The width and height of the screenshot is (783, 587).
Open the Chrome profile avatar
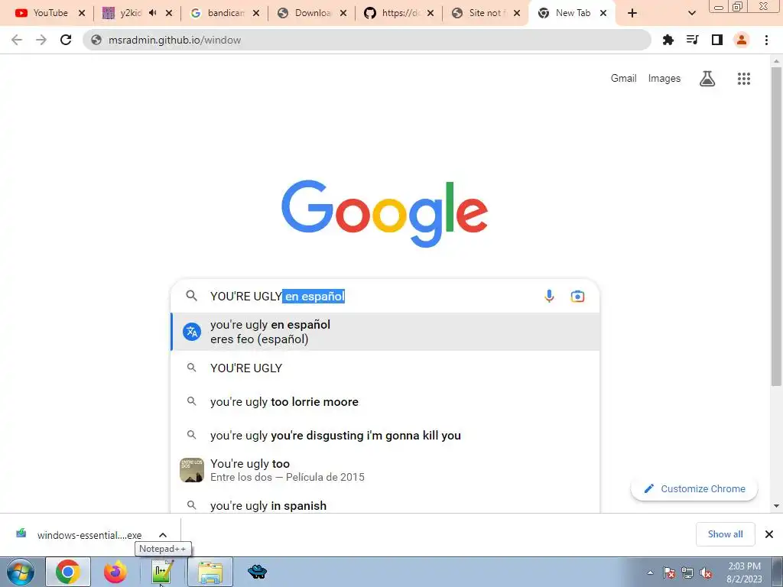tap(742, 40)
